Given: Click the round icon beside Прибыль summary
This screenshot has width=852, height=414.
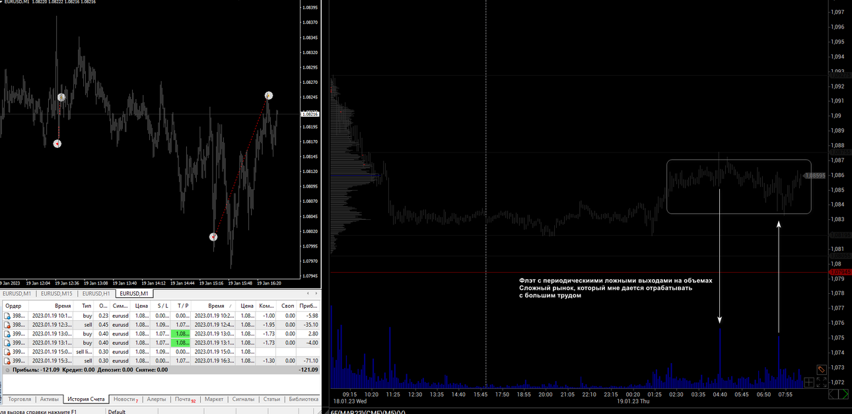Looking at the screenshot, I should pos(7,370).
